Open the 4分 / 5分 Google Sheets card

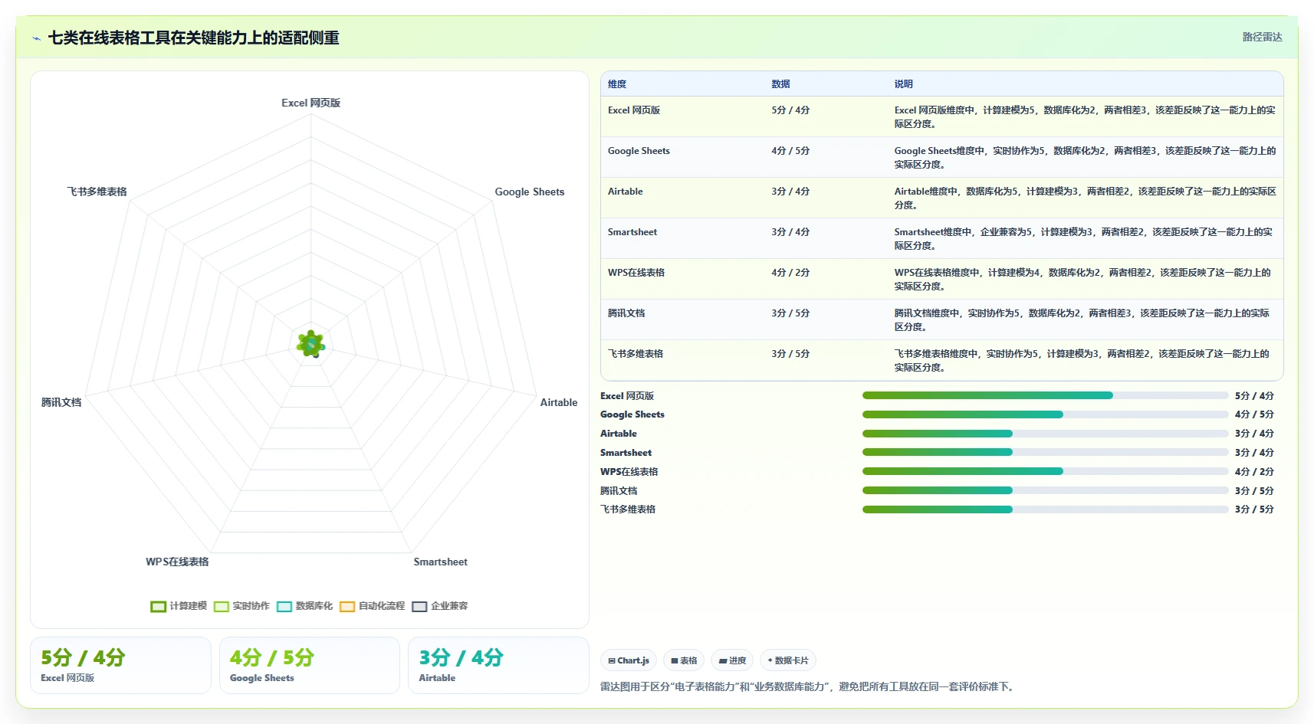pyautogui.click(x=310, y=665)
